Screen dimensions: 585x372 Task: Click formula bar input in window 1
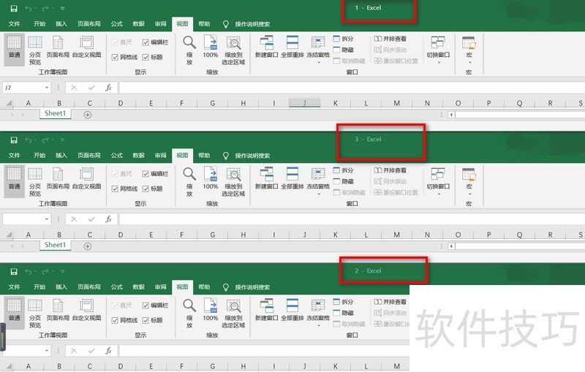pos(352,88)
